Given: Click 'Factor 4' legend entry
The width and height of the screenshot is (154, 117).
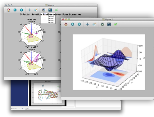Looking at the screenshot, I should [51, 20].
